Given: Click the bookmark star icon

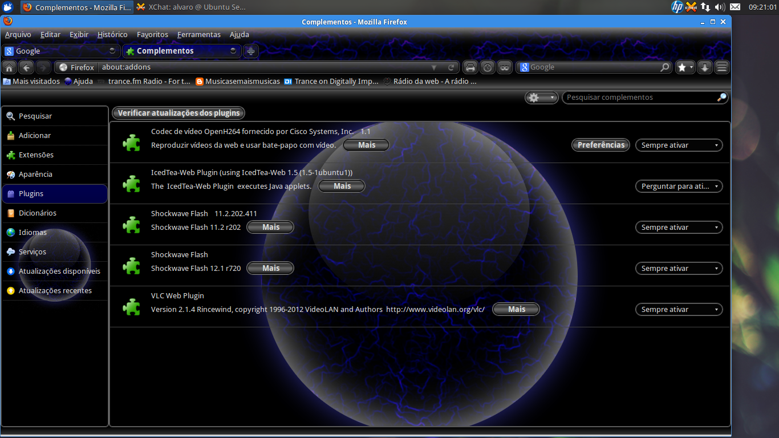Looking at the screenshot, I should coord(682,67).
